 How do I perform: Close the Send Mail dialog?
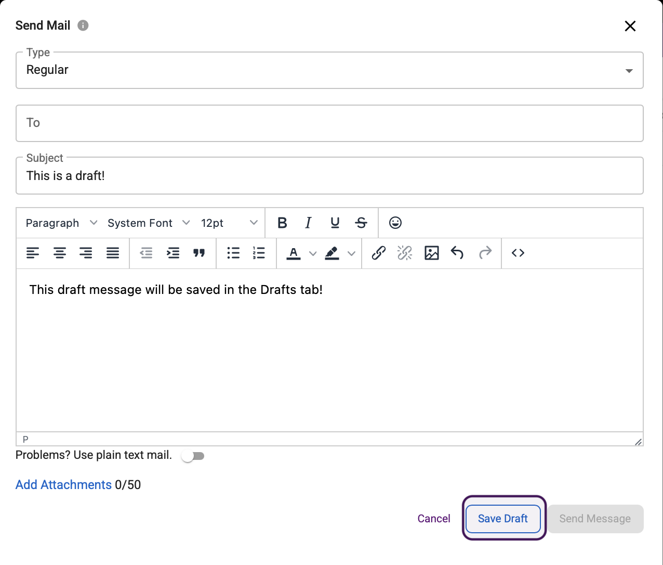630,26
